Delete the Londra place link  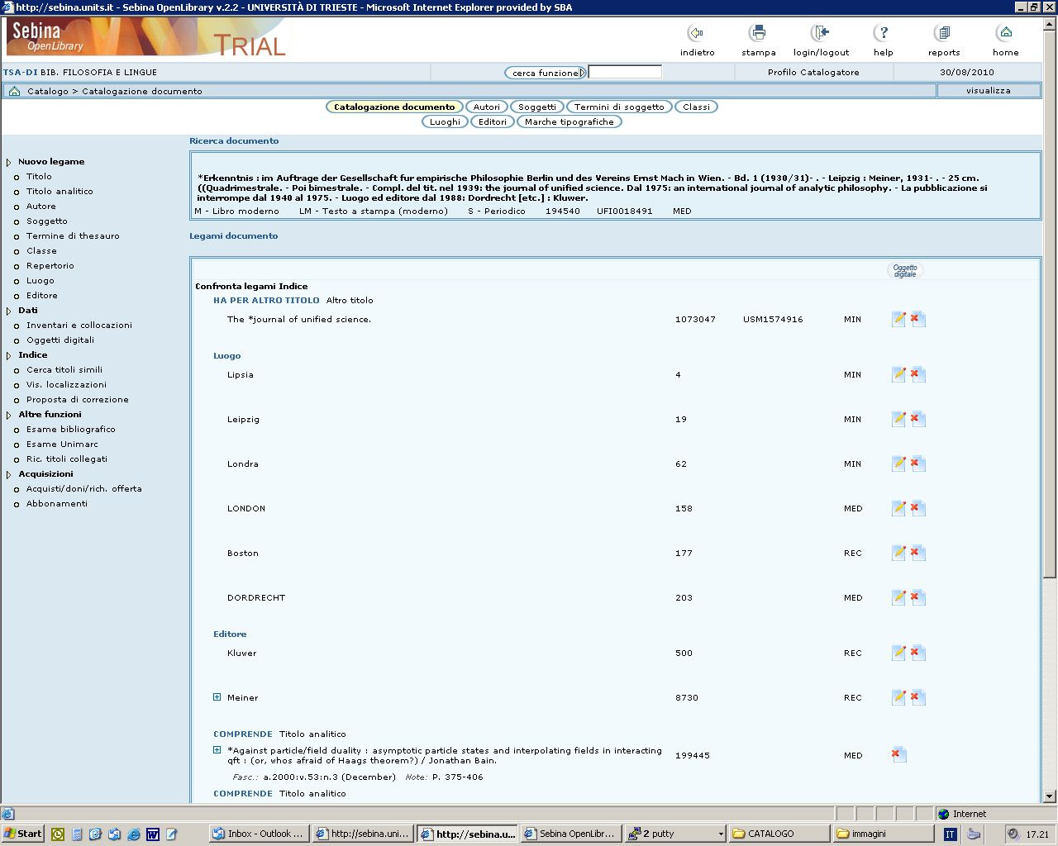(917, 463)
